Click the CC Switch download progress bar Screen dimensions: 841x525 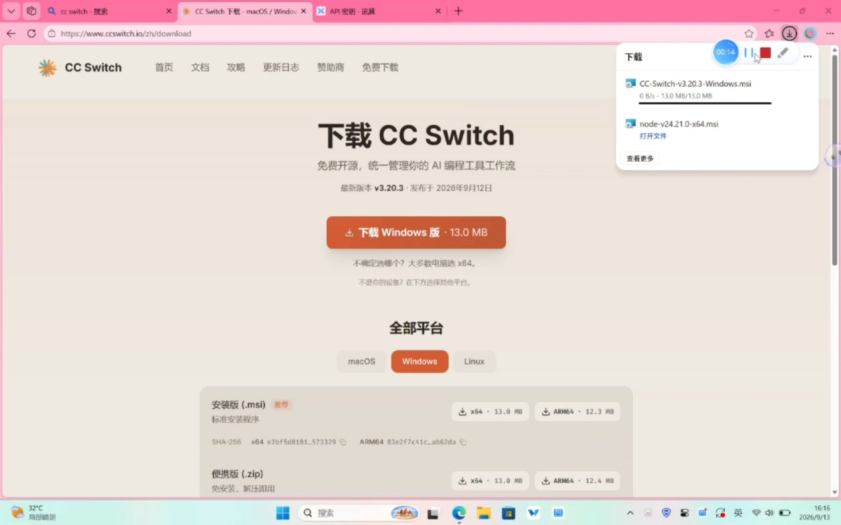[705, 103]
